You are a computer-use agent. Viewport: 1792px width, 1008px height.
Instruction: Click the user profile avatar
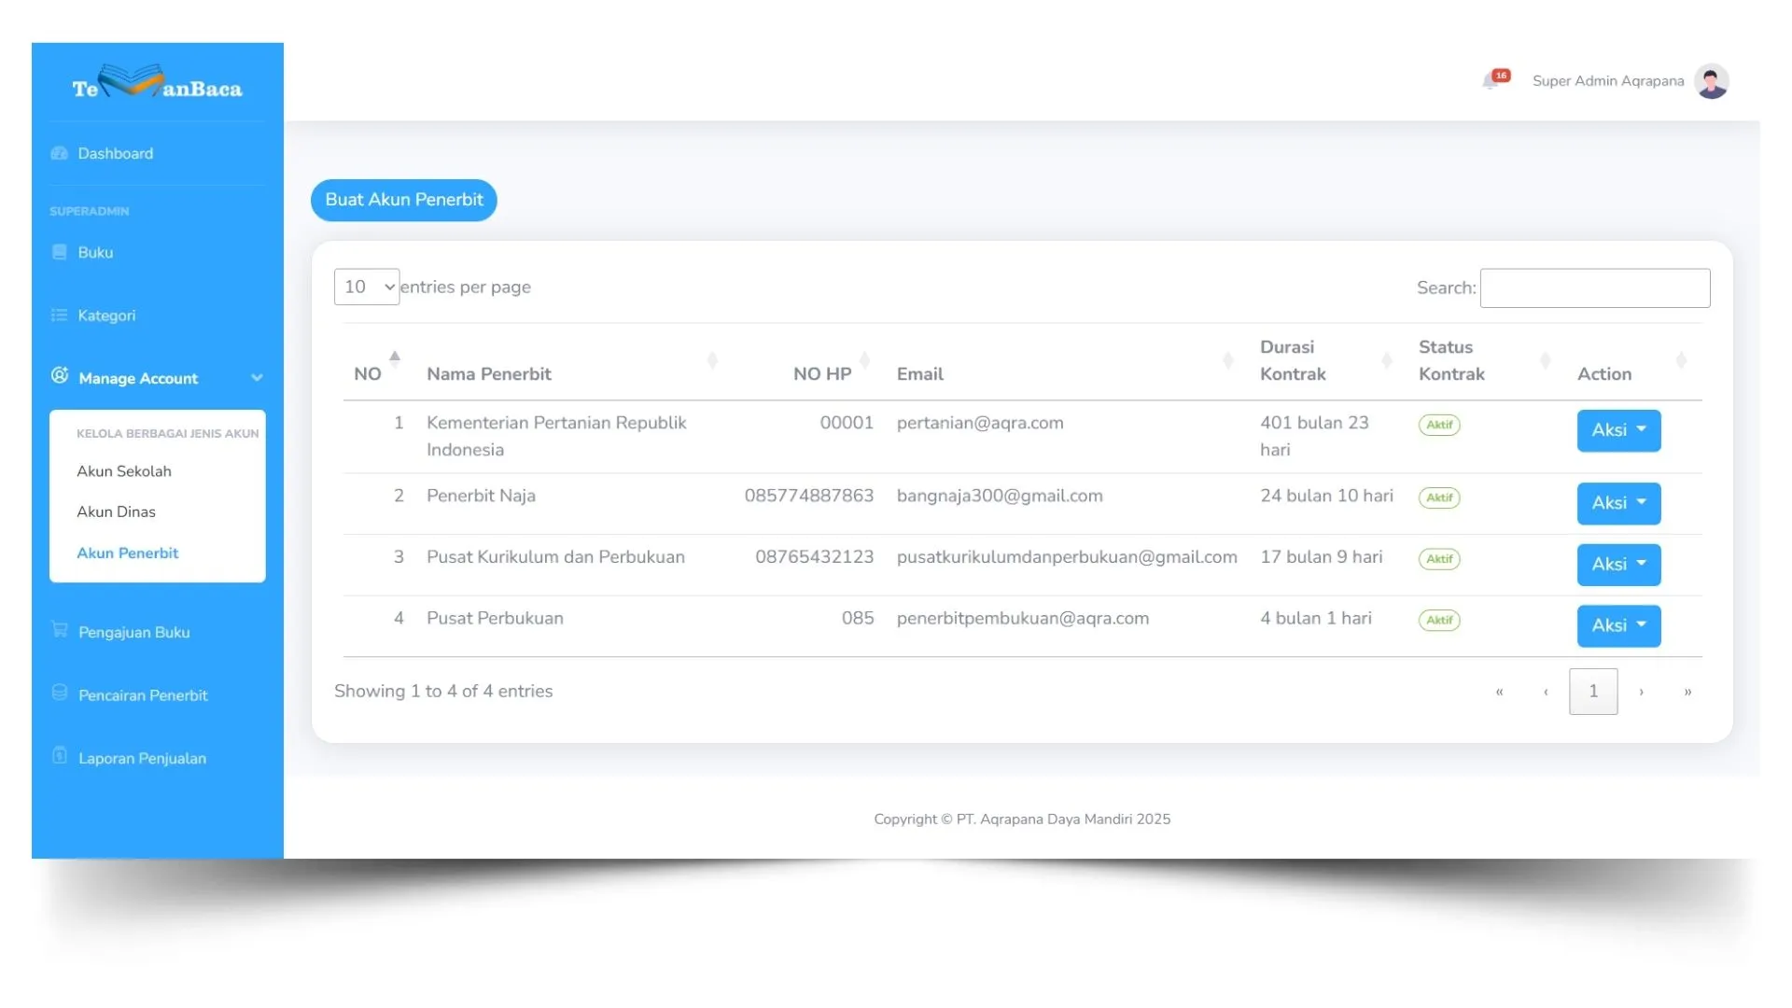[1711, 81]
